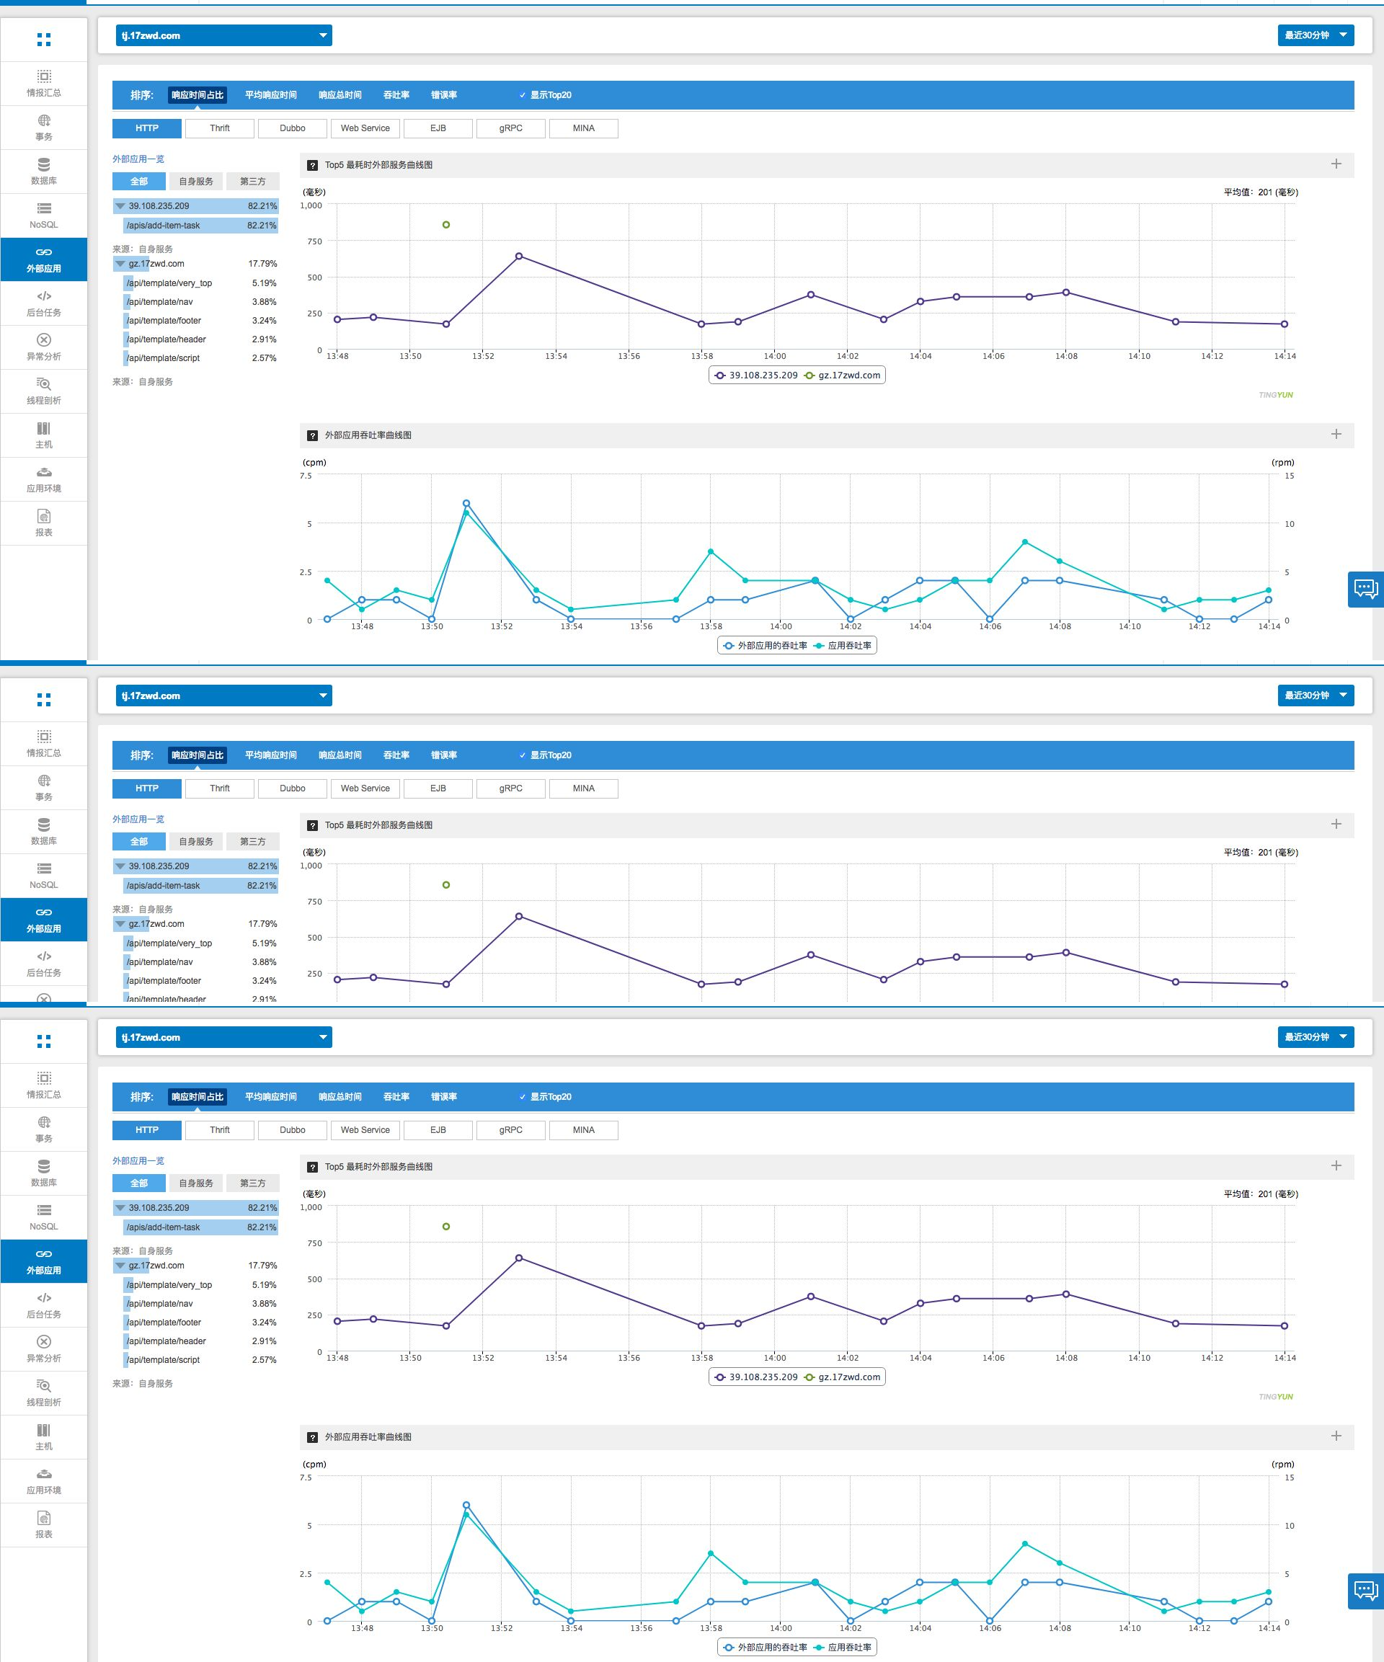The image size is (1384, 1662).
Task: Open 异常分析 in the bottommost sidebar
Action: pyautogui.click(x=43, y=1349)
